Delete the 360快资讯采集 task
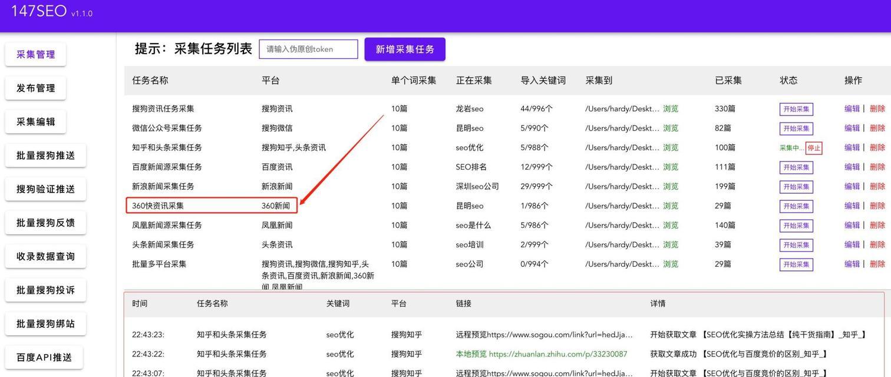This screenshot has width=891, height=377. (877, 206)
